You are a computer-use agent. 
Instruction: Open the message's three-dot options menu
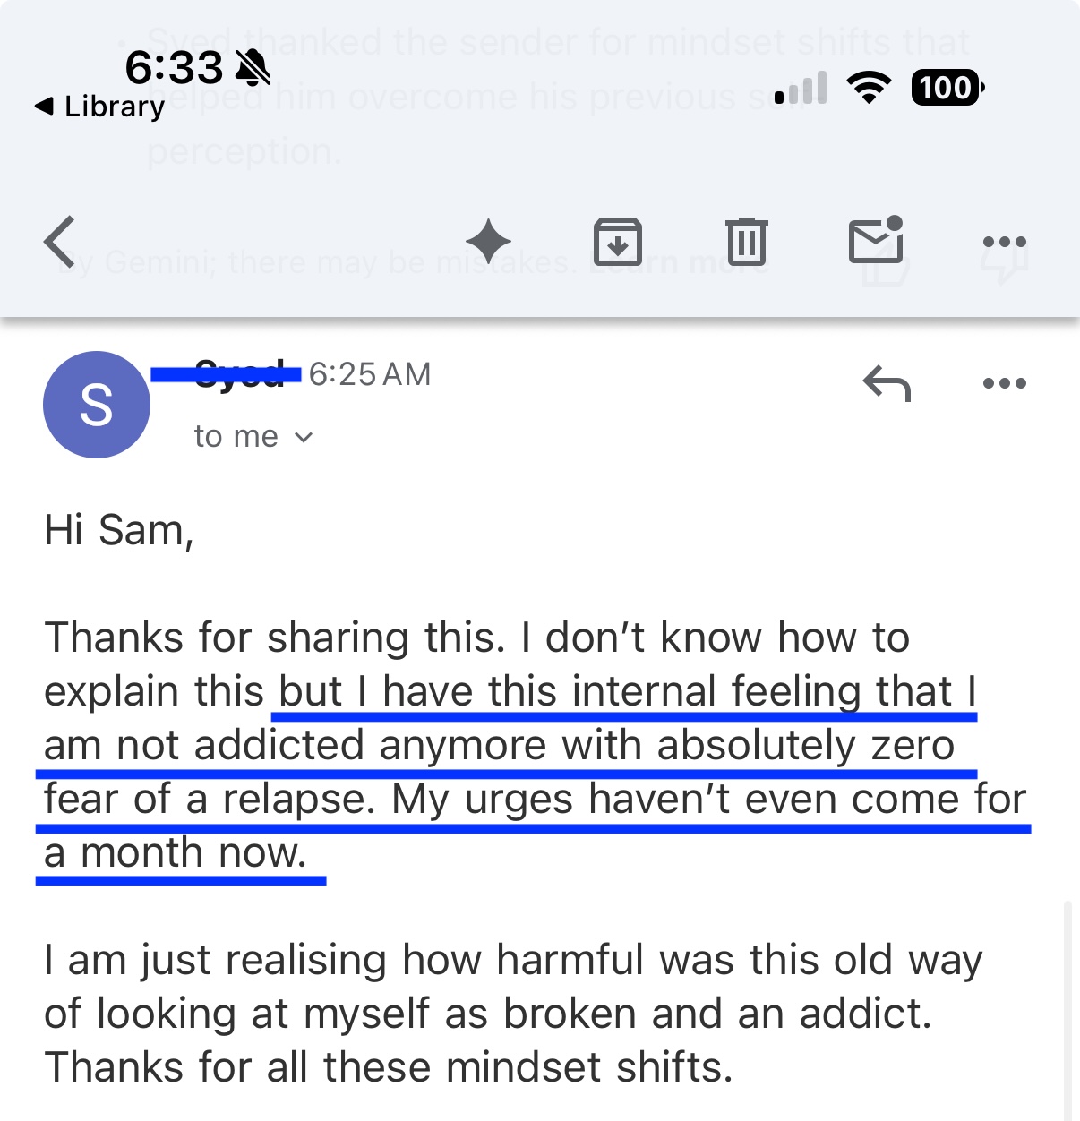pyautogui.click(x=1004, y=383)
